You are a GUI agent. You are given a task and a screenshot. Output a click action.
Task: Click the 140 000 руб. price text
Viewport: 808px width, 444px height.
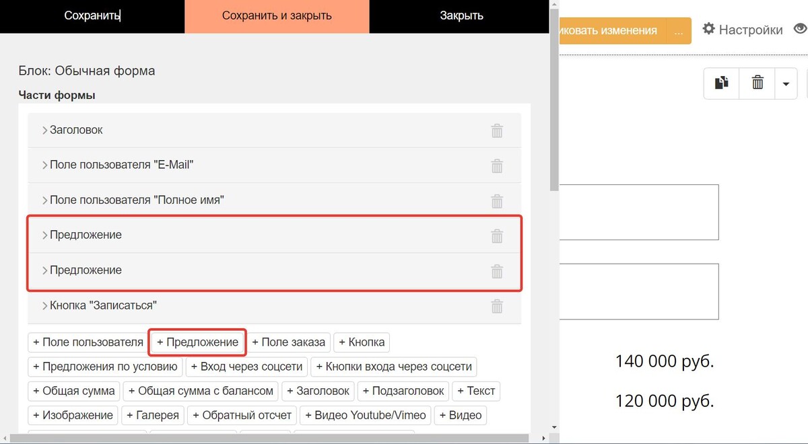665,362
